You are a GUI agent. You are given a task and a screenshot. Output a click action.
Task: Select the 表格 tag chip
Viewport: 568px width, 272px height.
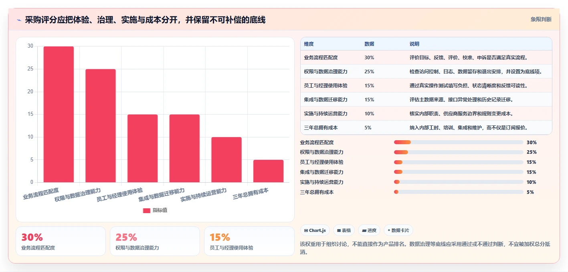[x=344, y=230]
